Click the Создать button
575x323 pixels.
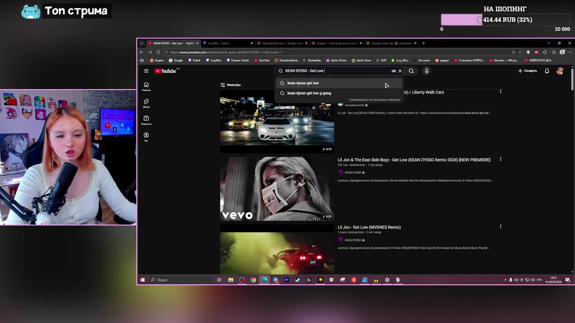click(x=527, y=71)
